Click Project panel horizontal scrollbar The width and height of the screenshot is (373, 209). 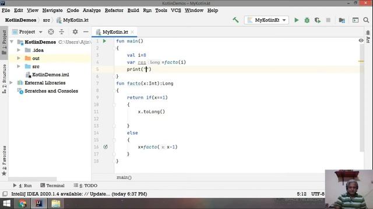[x=33, y=179]
